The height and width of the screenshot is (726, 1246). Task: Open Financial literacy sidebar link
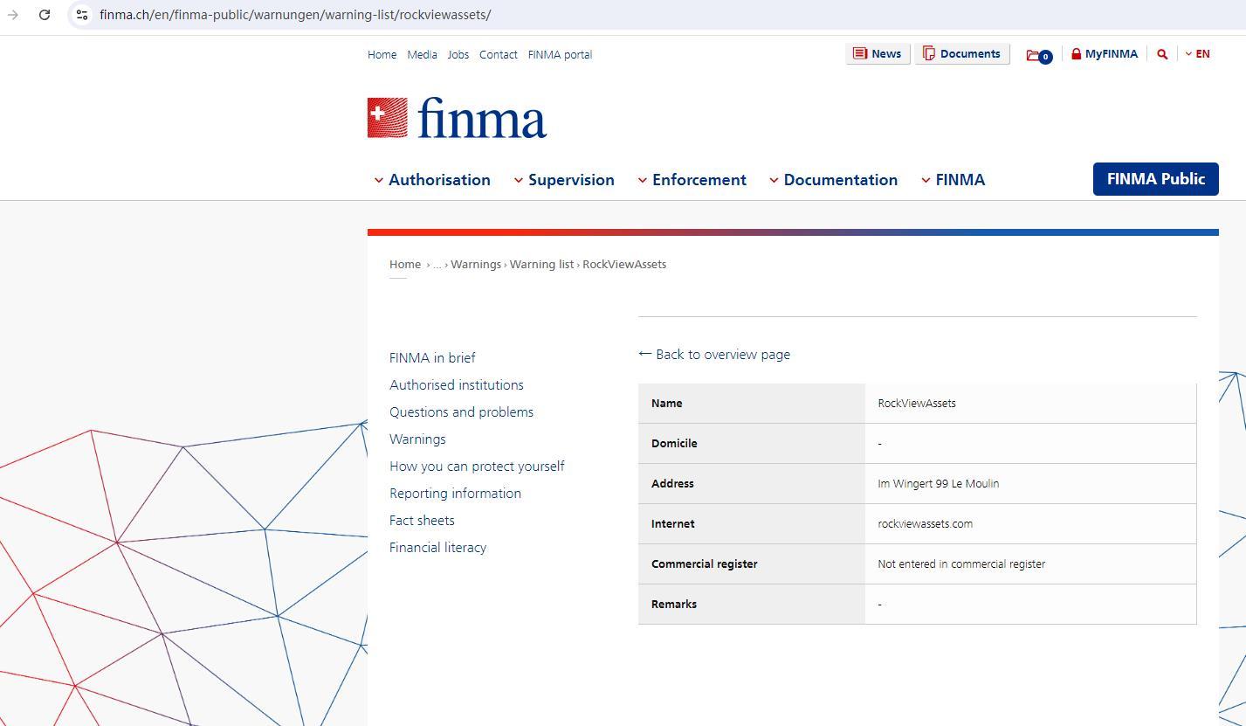click(437, 547)
